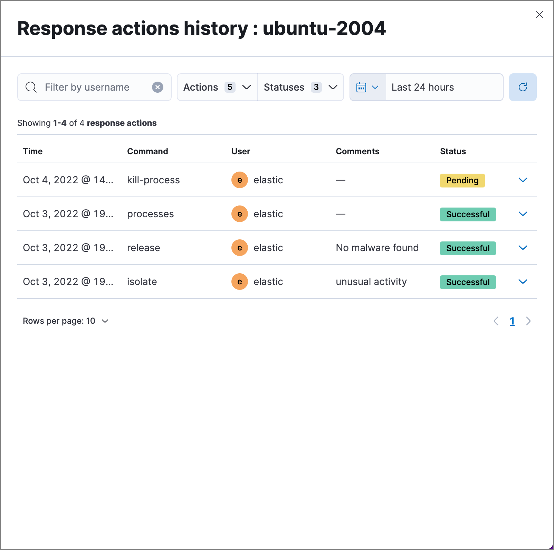Click the search magnifier icon in filter field

tap(31, 87)
